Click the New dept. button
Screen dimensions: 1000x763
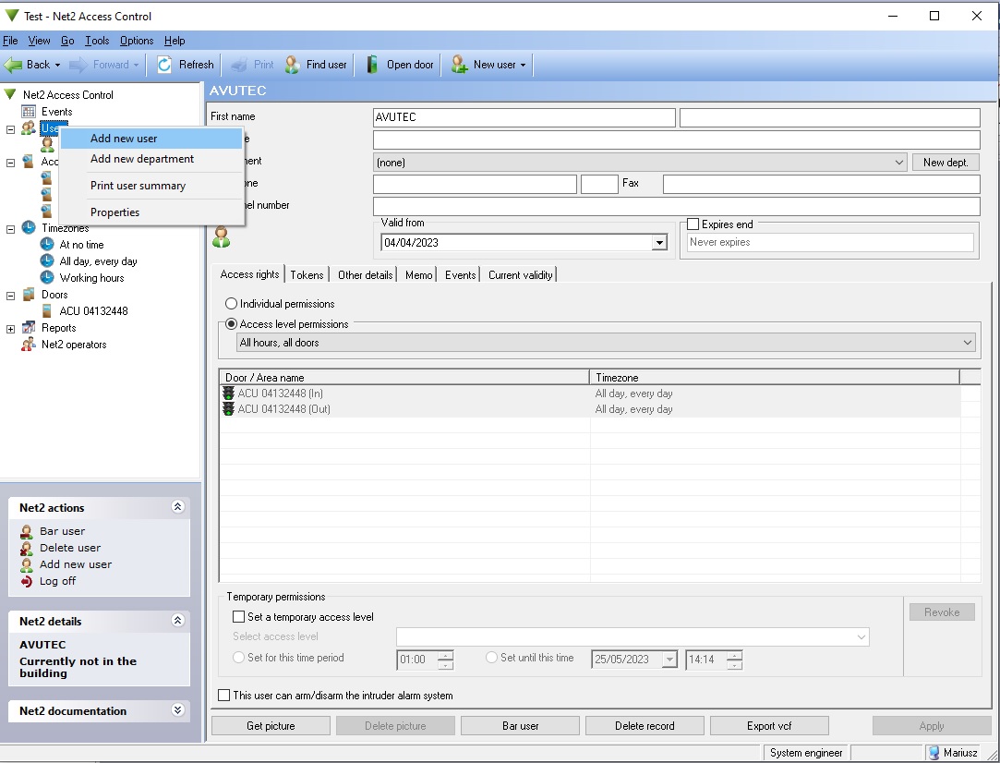click(946, 162)
